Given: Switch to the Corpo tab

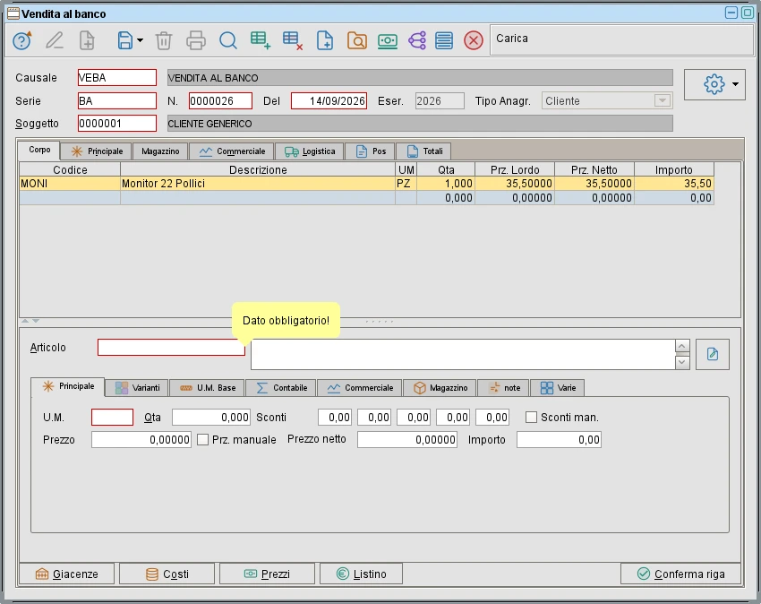Looking at the screenshot, I should [38, 150].
